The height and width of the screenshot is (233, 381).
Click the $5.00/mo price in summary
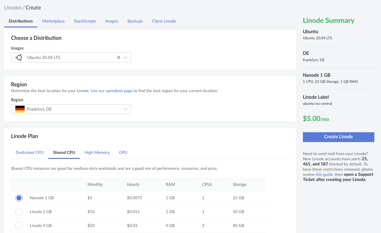tap(316, 118)
